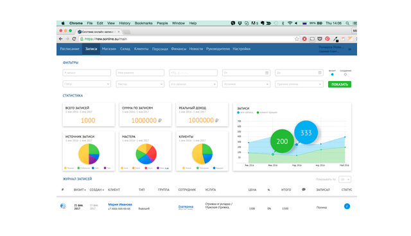Click the cast screen extension icon
Screen dimensions: 411x236
pos(312,39)
